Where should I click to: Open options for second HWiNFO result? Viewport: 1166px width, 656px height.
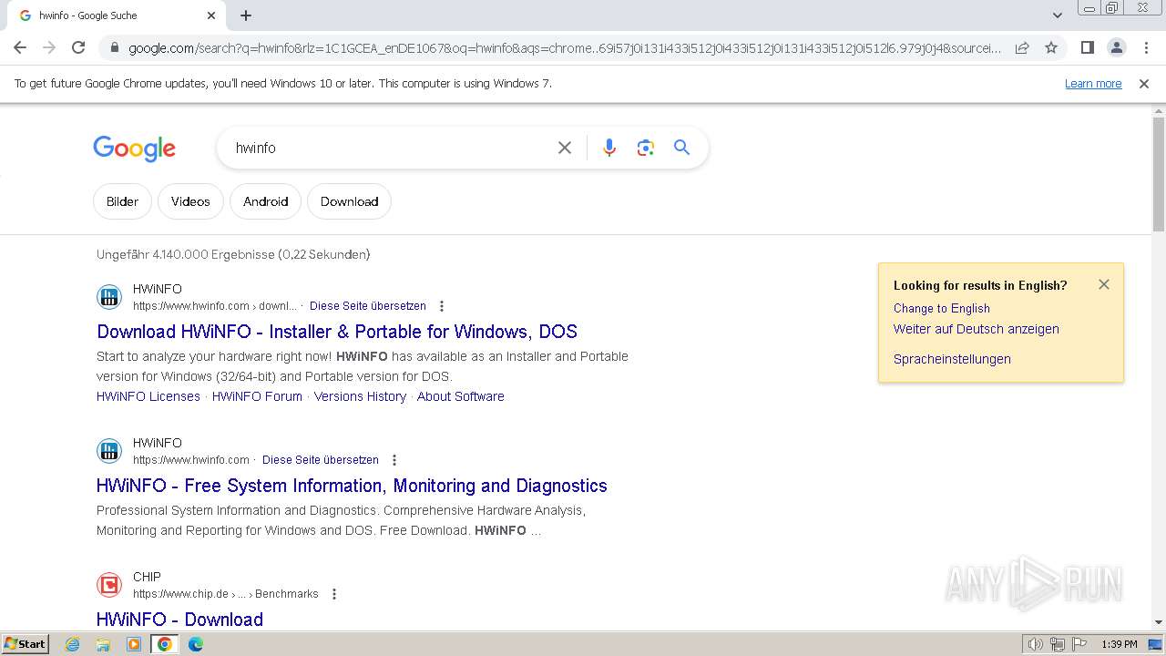394,460
